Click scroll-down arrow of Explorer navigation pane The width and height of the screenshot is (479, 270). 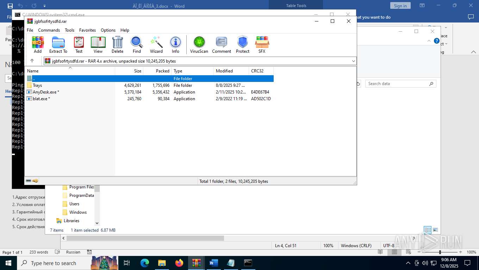[x=97, y=223]
